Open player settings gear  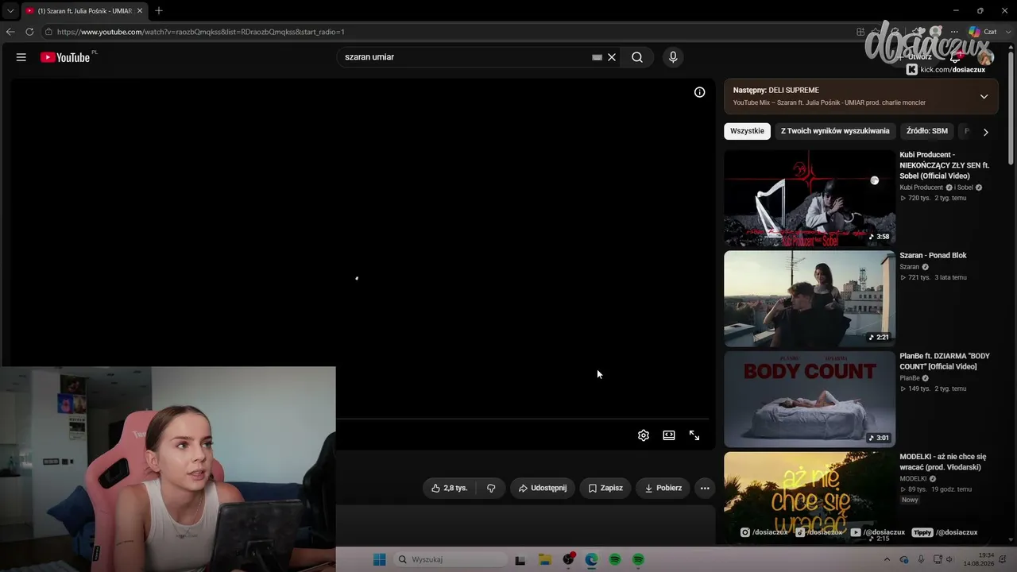pyautogui.click(x=644, y=435)
